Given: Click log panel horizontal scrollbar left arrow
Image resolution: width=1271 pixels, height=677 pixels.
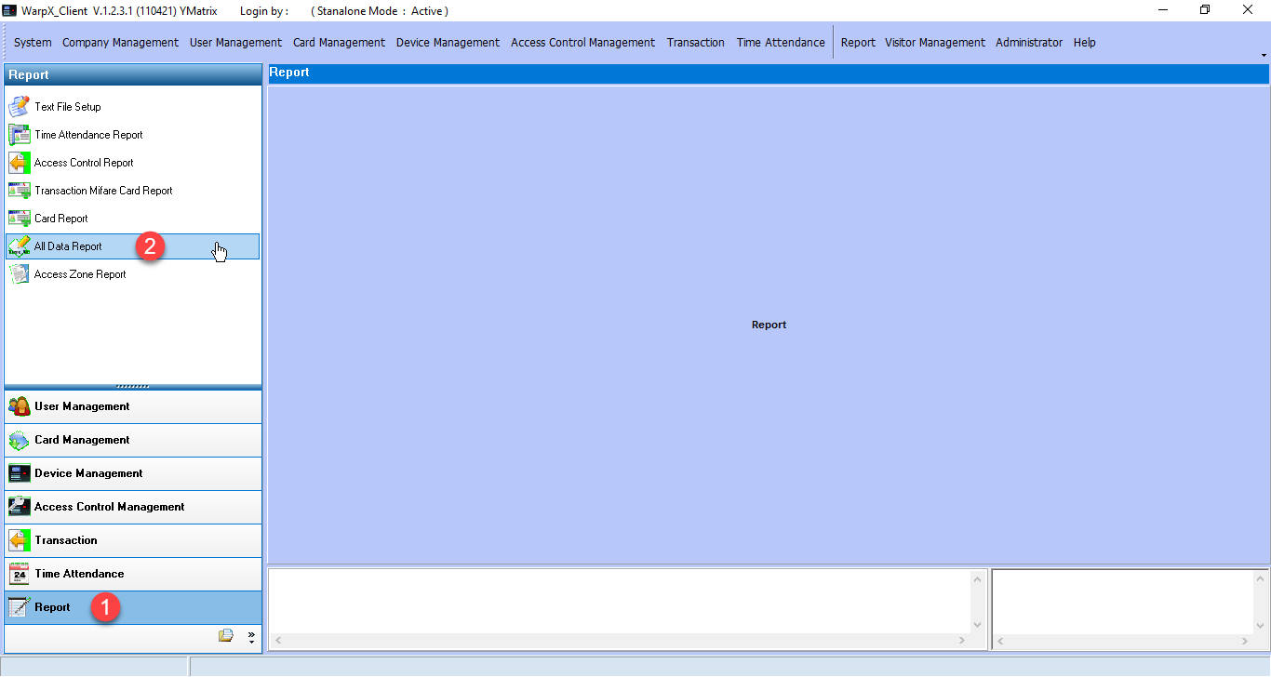Looking at the screenshot, I should tap(278, 641).
